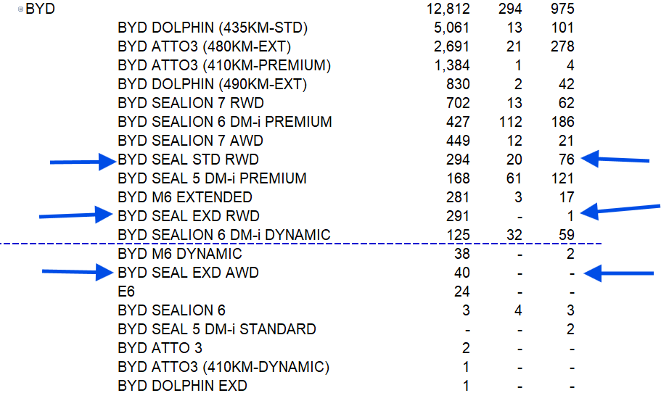This screenshot has height=393, width=661.
Task: Select value 125 for SEALION 6 DM-i DYNAMIC
Action: tap(459, 235)
